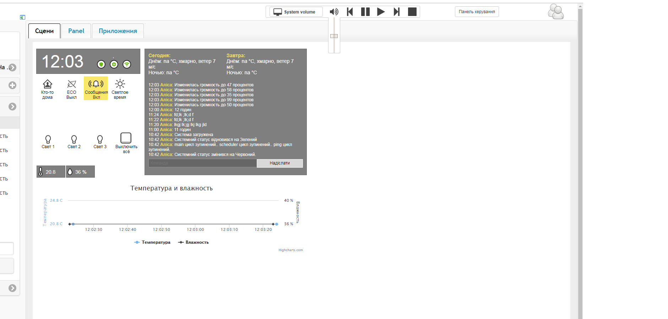The width and height of the screenshot is (668, 319).
Task: Click the chart x-axis label 12:03:00
Action: tap(195, 229)
